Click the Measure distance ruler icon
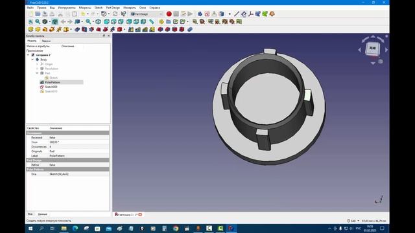The width and height of the screenshot is (415, 233). (x=151, y=21)
